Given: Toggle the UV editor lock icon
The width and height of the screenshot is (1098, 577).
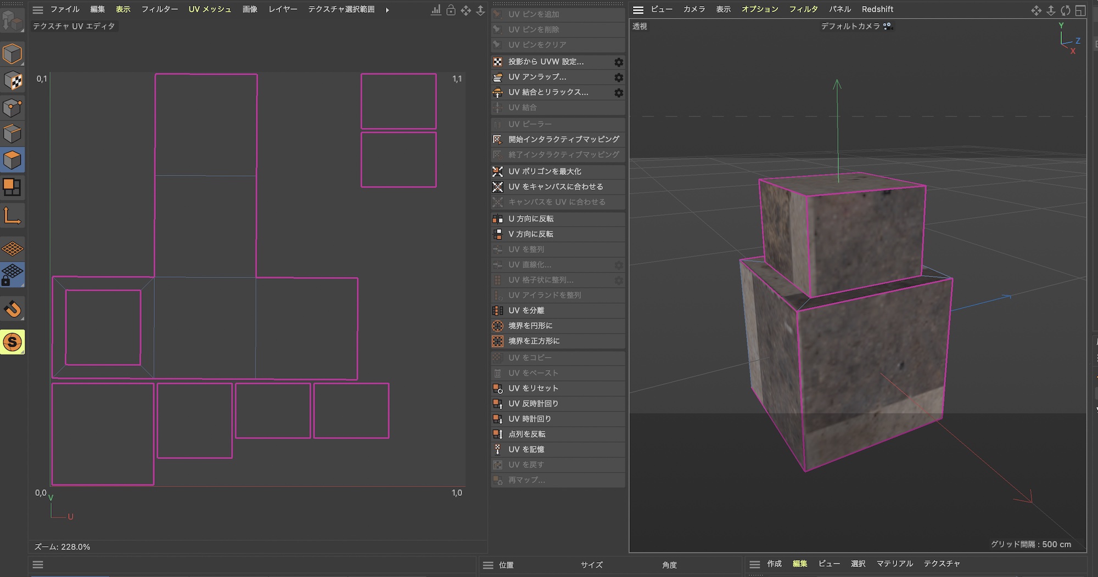Looking at the screenshot, I should click(451, 10).
